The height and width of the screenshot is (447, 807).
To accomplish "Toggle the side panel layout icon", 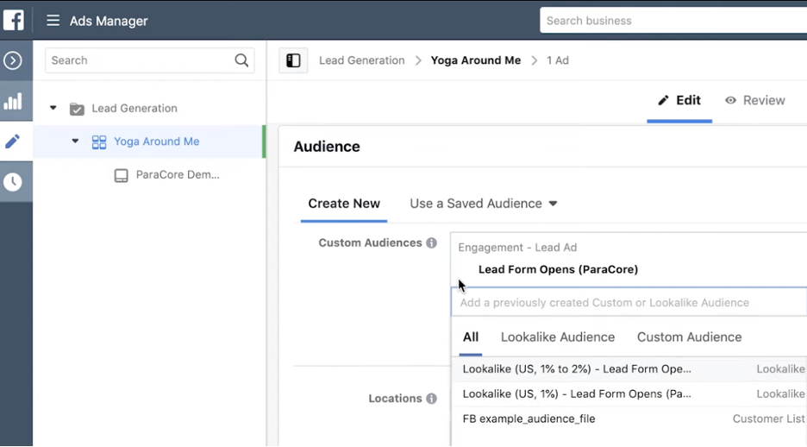I will (x=293, y=60).
